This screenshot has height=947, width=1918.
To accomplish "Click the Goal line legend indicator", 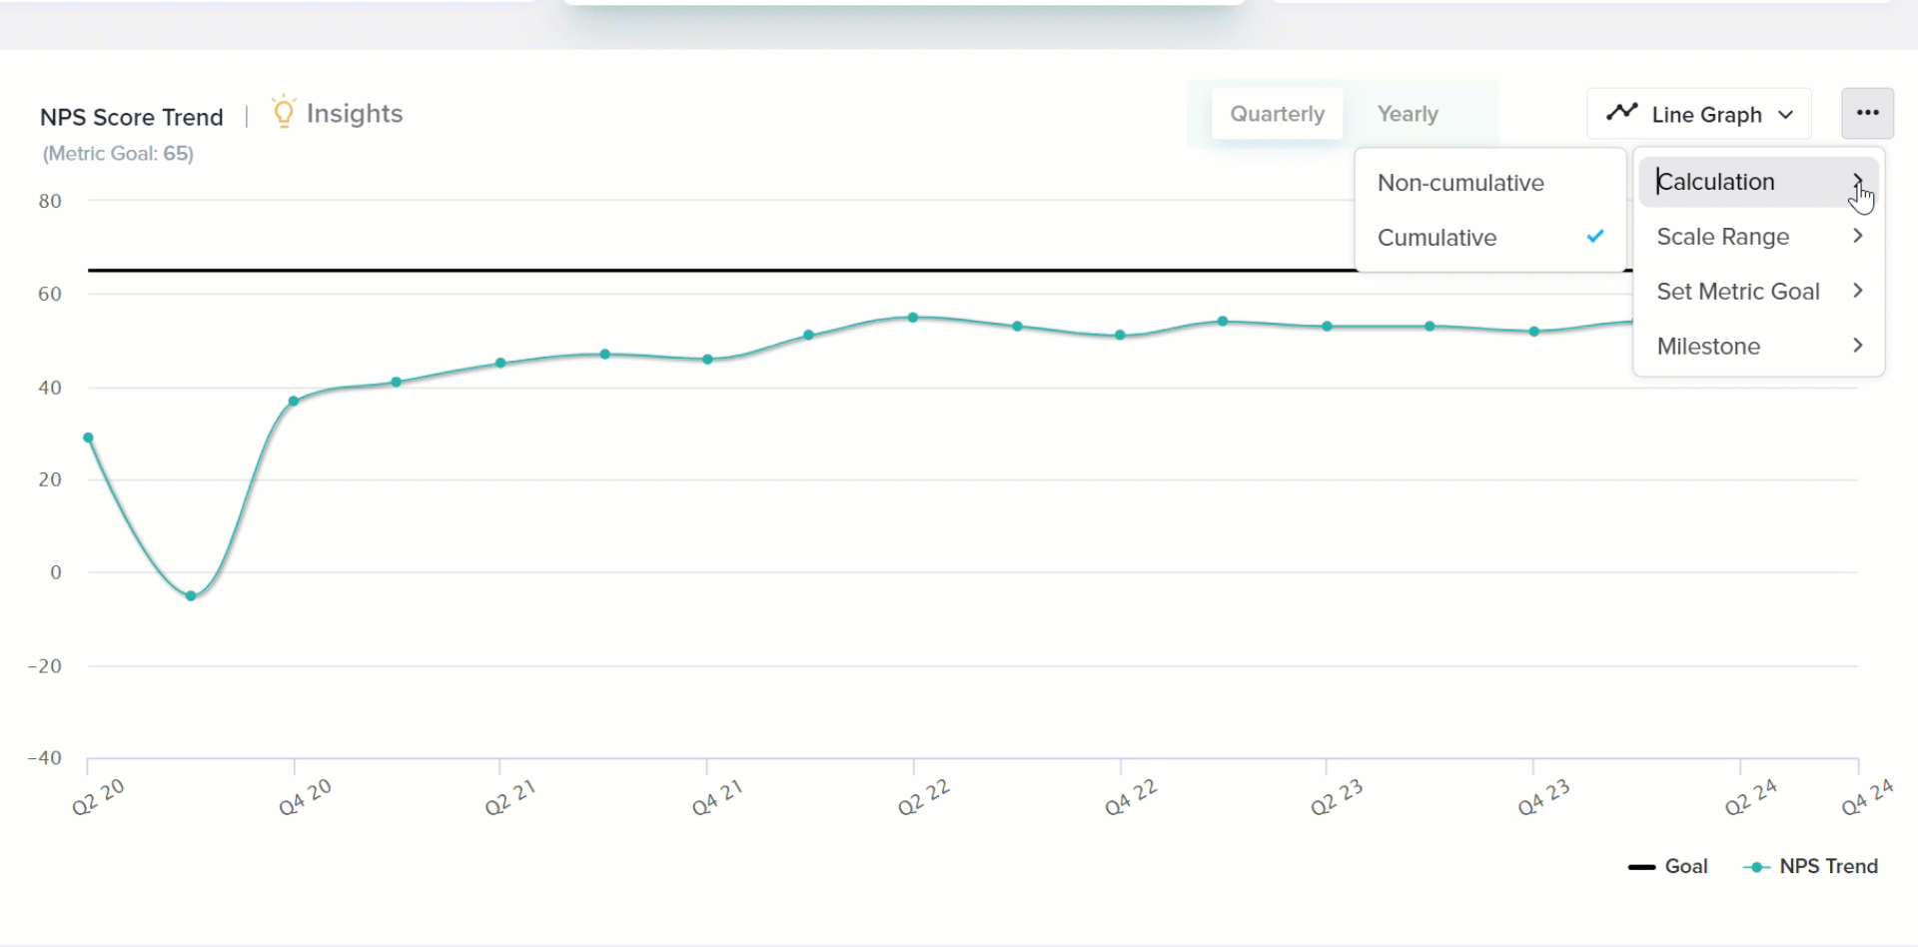I will tap(1641, 866).
